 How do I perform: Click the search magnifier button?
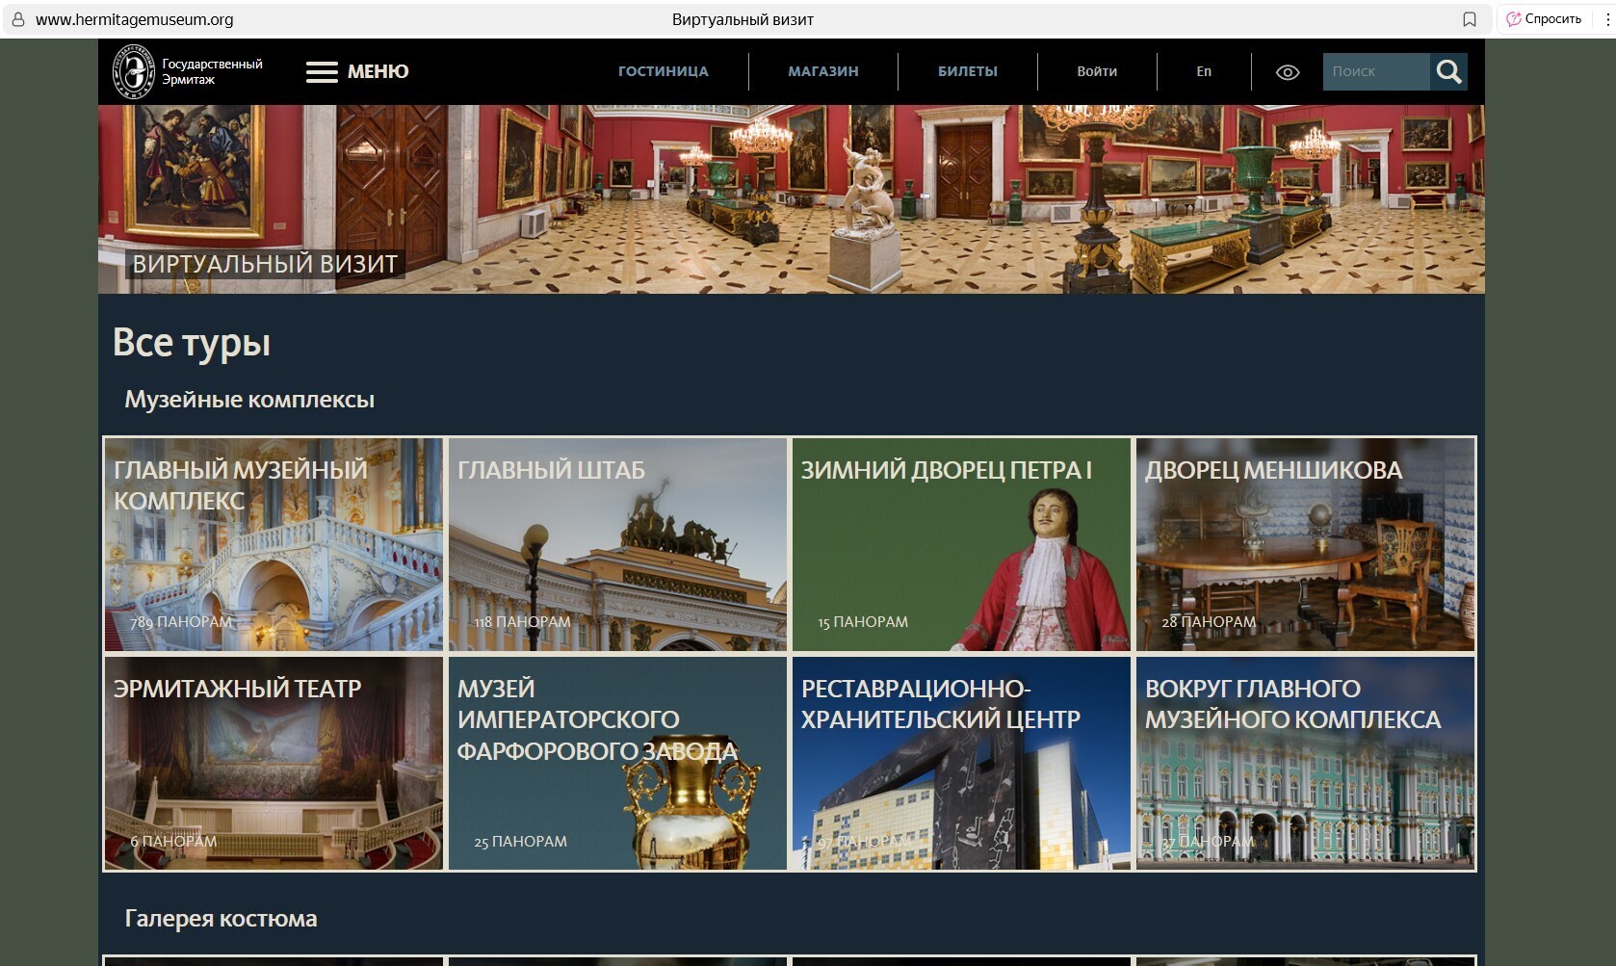coord(1448,71)
